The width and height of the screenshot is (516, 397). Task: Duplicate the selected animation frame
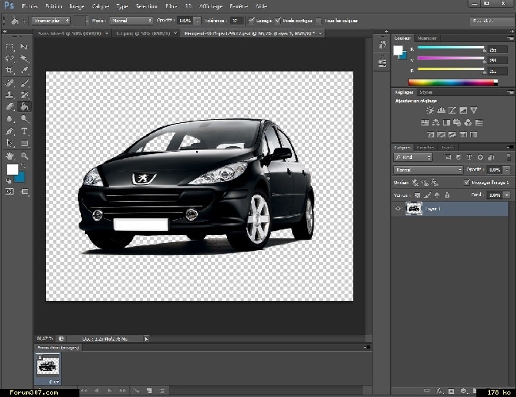(149, 391)
